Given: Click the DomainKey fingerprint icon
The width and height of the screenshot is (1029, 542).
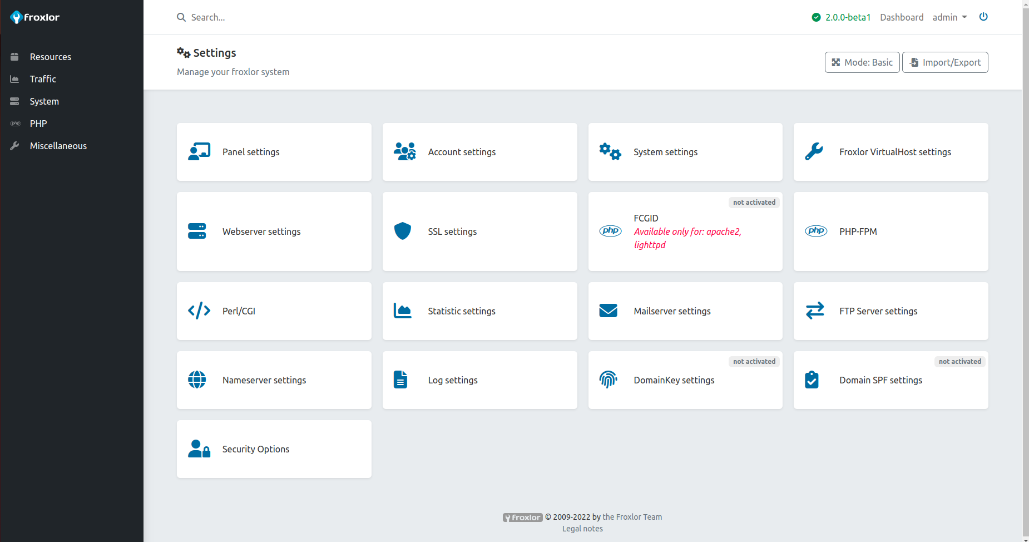Looking at the screenshot, I should click(x=608, y=380).
